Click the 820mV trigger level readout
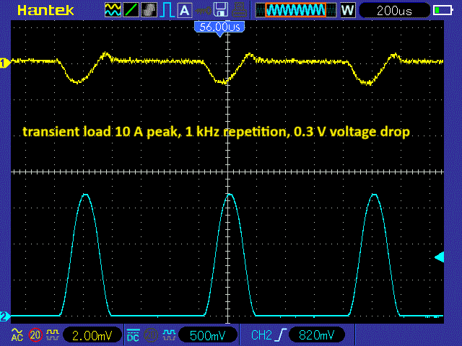 point(316,335)
